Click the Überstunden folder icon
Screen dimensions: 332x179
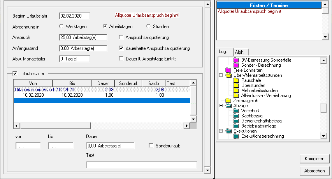(x=236, y=85)
